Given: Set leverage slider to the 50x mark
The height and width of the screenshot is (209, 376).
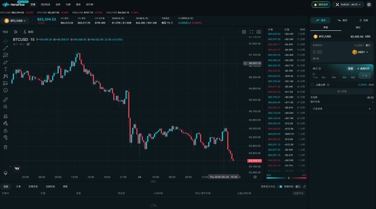Looking at the screenshot, I should [353, 77].
